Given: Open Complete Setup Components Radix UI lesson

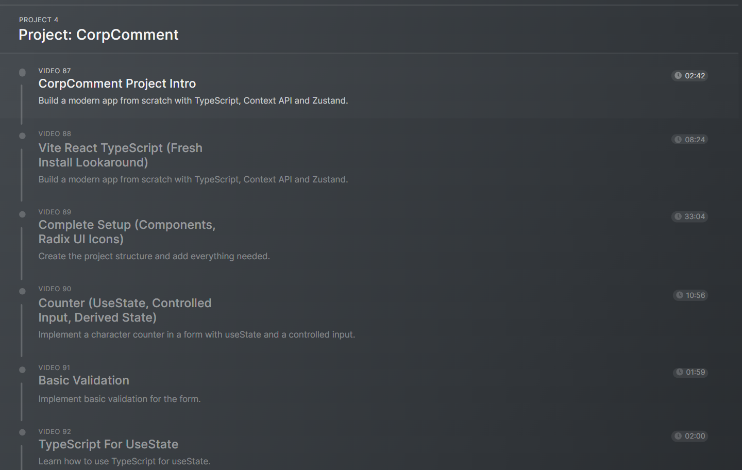Looking at the screenshot, I should (127, 232).
